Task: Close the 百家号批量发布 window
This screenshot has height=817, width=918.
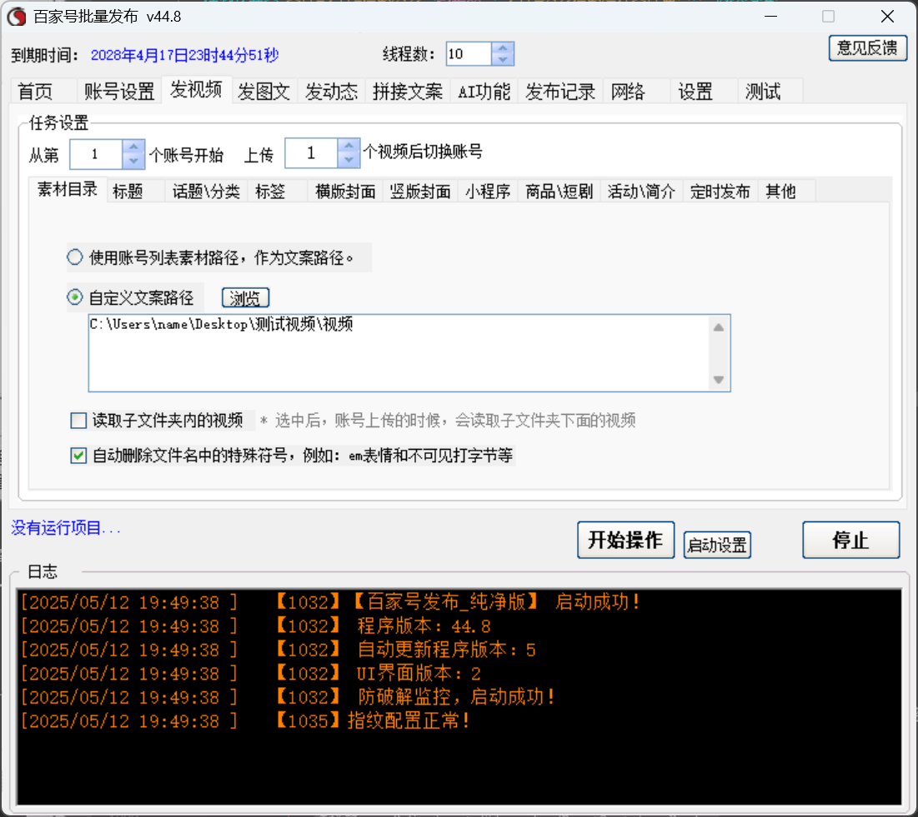Action: click(887, 17)
